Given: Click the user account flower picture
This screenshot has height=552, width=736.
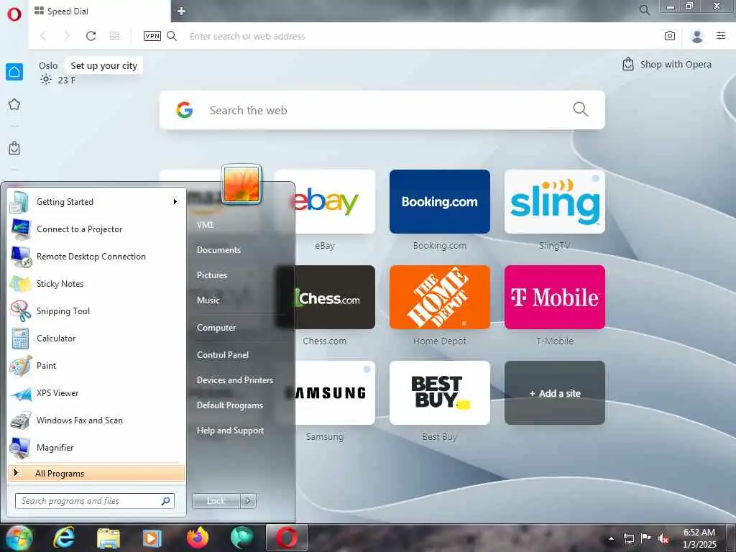Looking at the screenshot, I should click(241, 185).
